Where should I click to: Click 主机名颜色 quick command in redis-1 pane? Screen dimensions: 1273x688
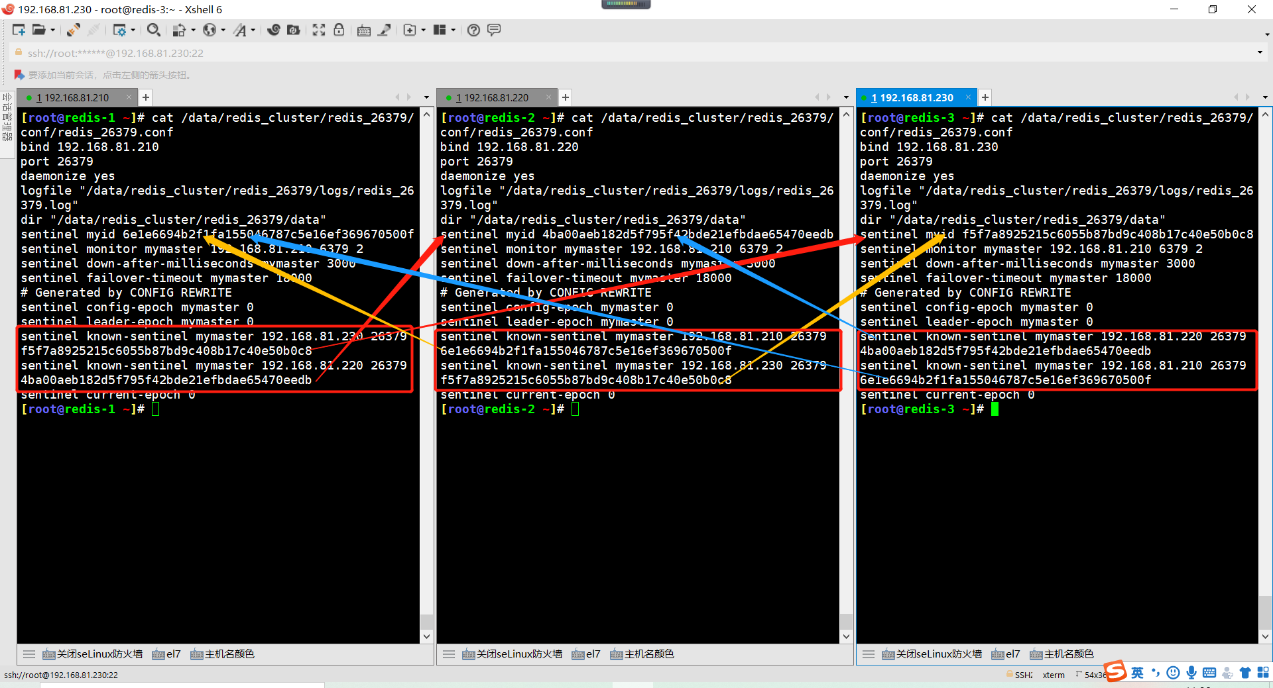(222, 654)
